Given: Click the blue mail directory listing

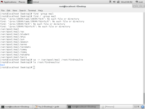Looking at the screenshot, I should pyautogui.click(x=3, y=65).
